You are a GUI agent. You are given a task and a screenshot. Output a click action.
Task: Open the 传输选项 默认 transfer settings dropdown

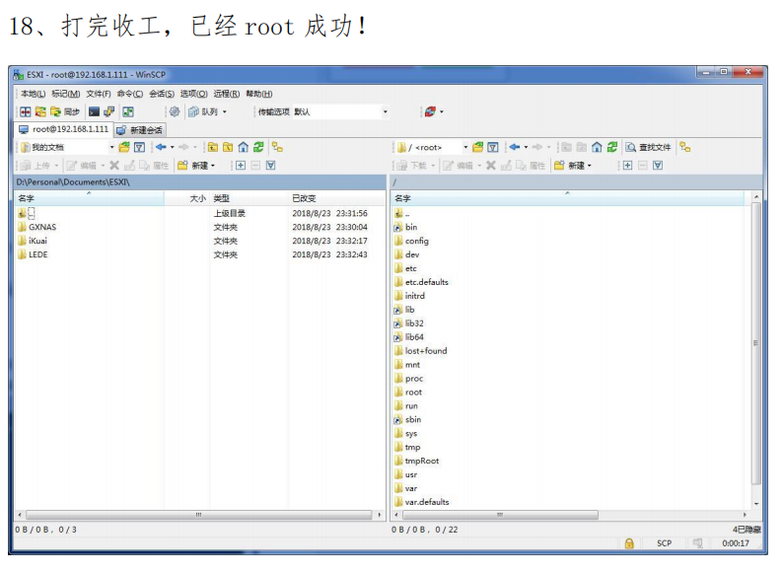tap(385, 112)
